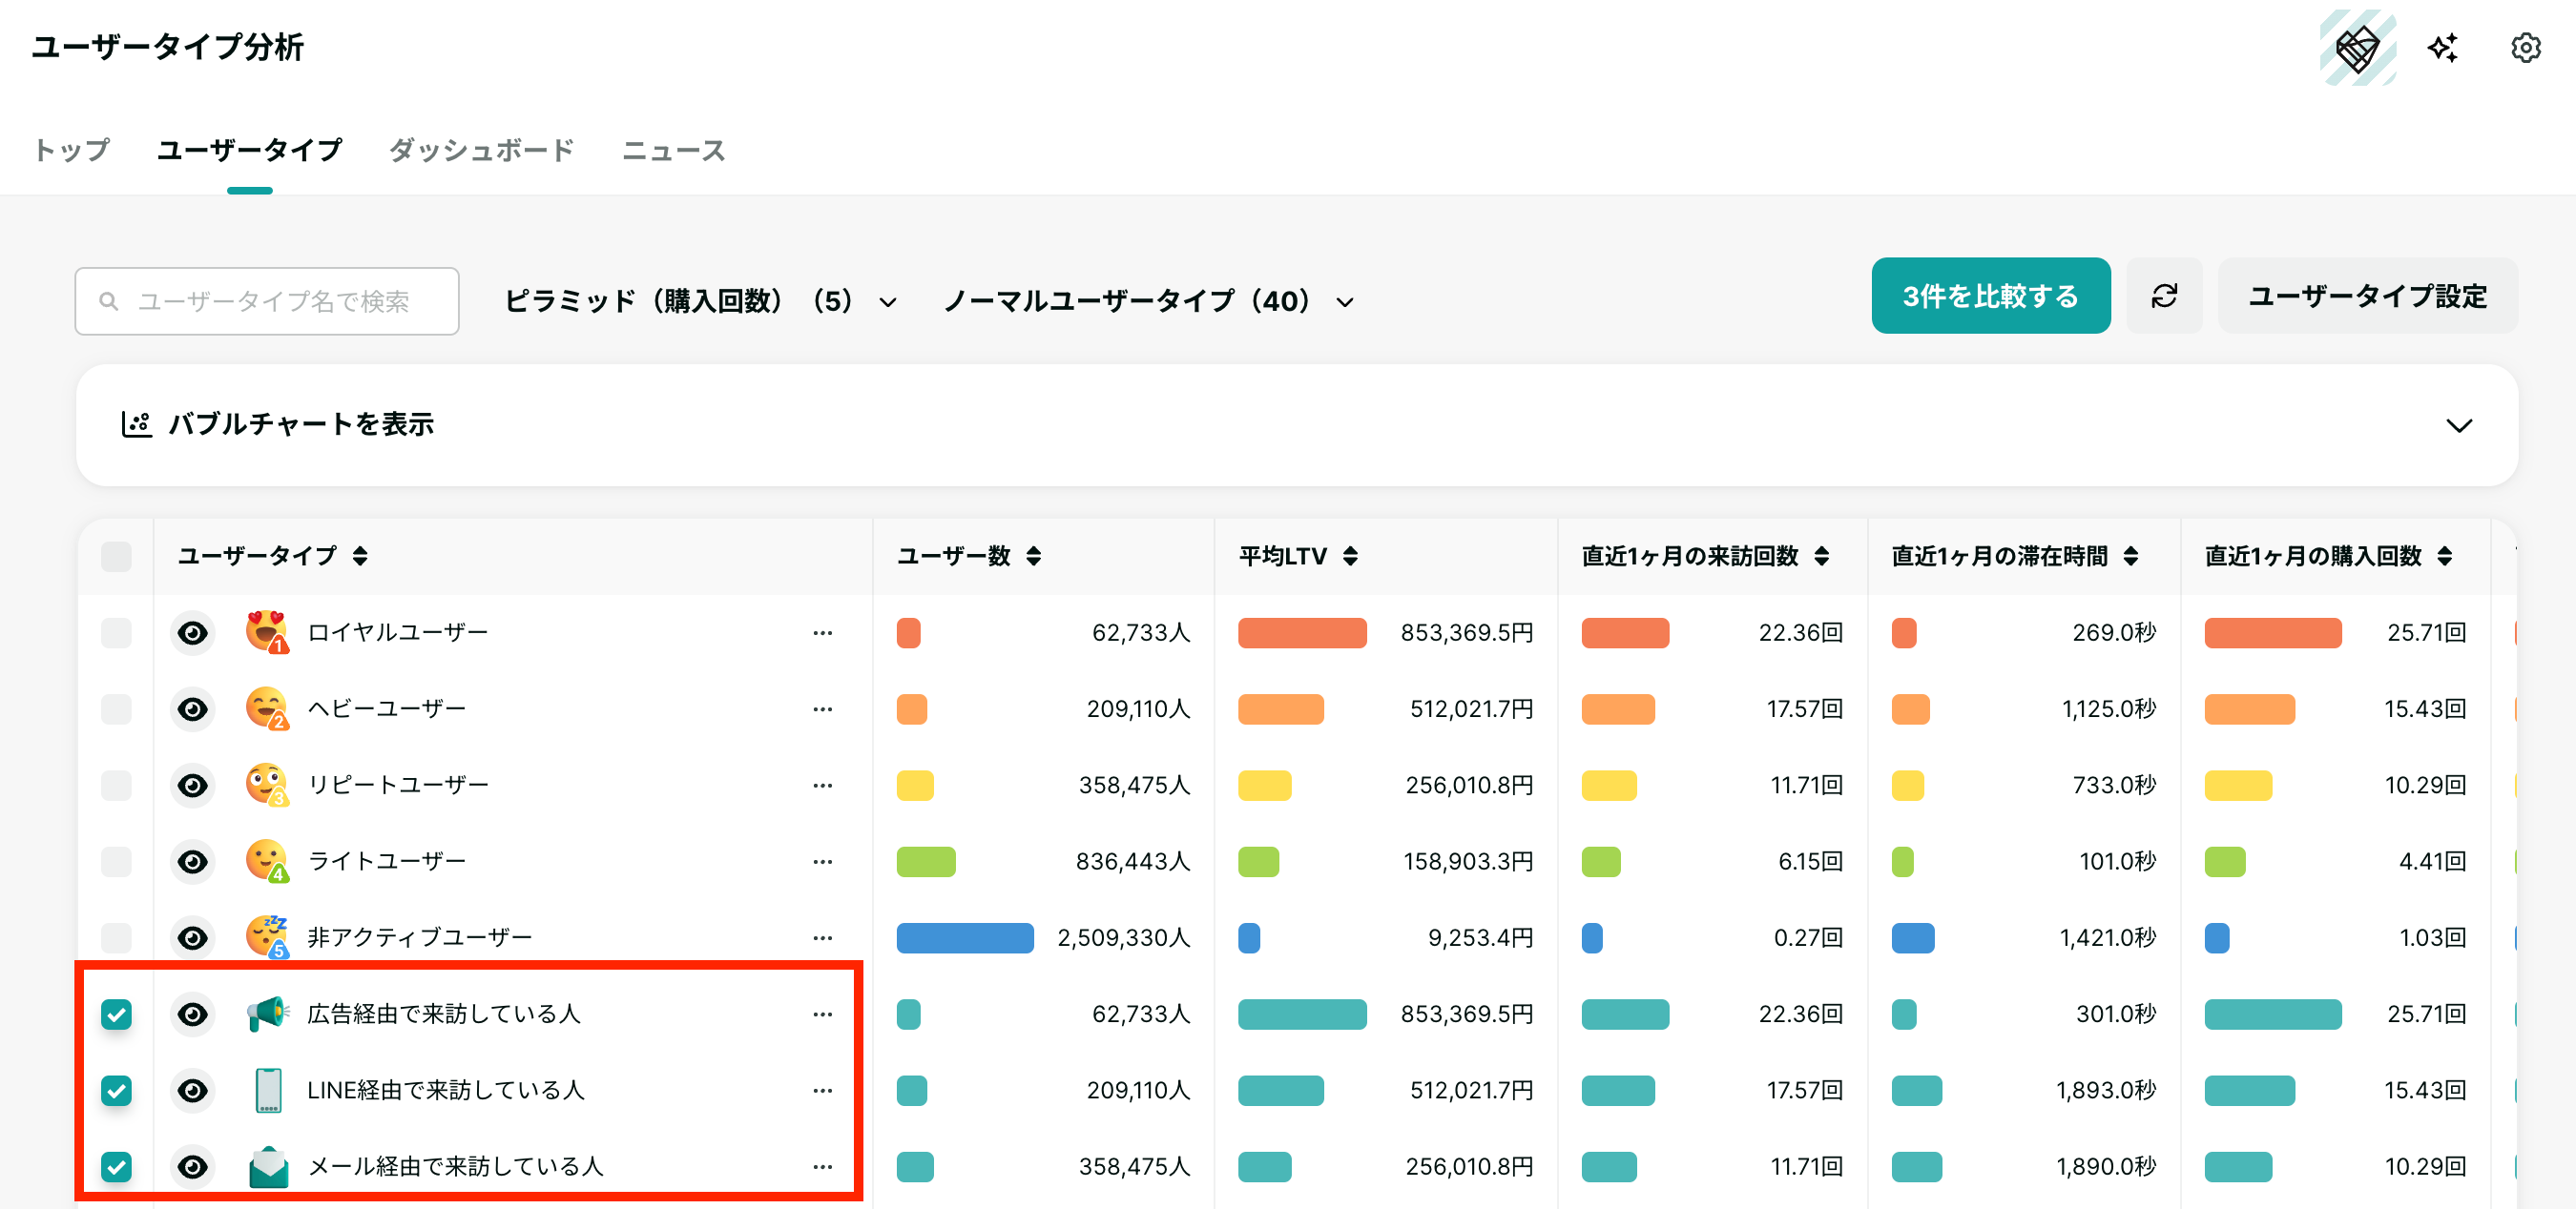Click the blue 非アクティブユーザー user count bar
The width and height of the screenshot is (2576, 1209).
pyautogui.click(x=965, y=937)
